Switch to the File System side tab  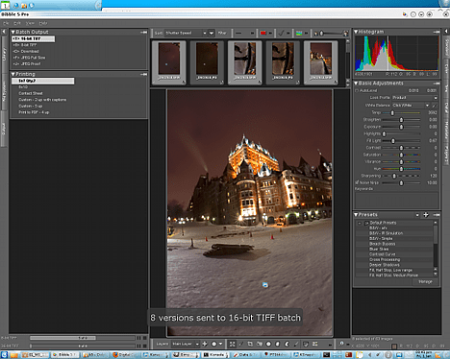(4, 91)
